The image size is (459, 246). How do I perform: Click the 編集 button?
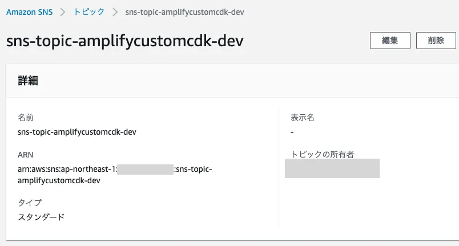tap(390, 41)
